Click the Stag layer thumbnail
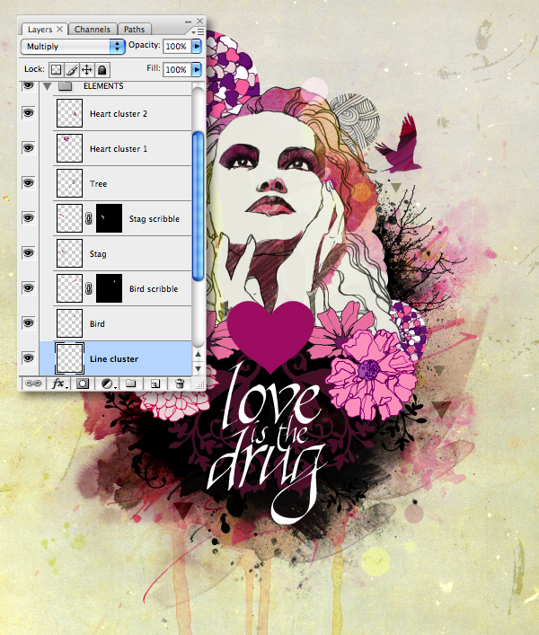 pos(69,253)
